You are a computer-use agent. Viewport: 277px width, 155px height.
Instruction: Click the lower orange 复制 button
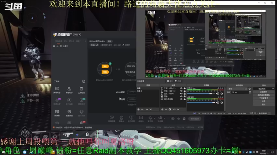(105, 72)
